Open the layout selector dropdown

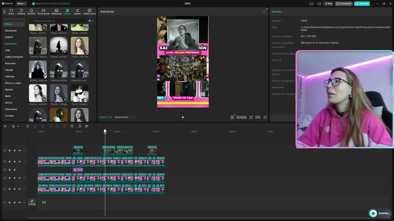pos(312,4)
